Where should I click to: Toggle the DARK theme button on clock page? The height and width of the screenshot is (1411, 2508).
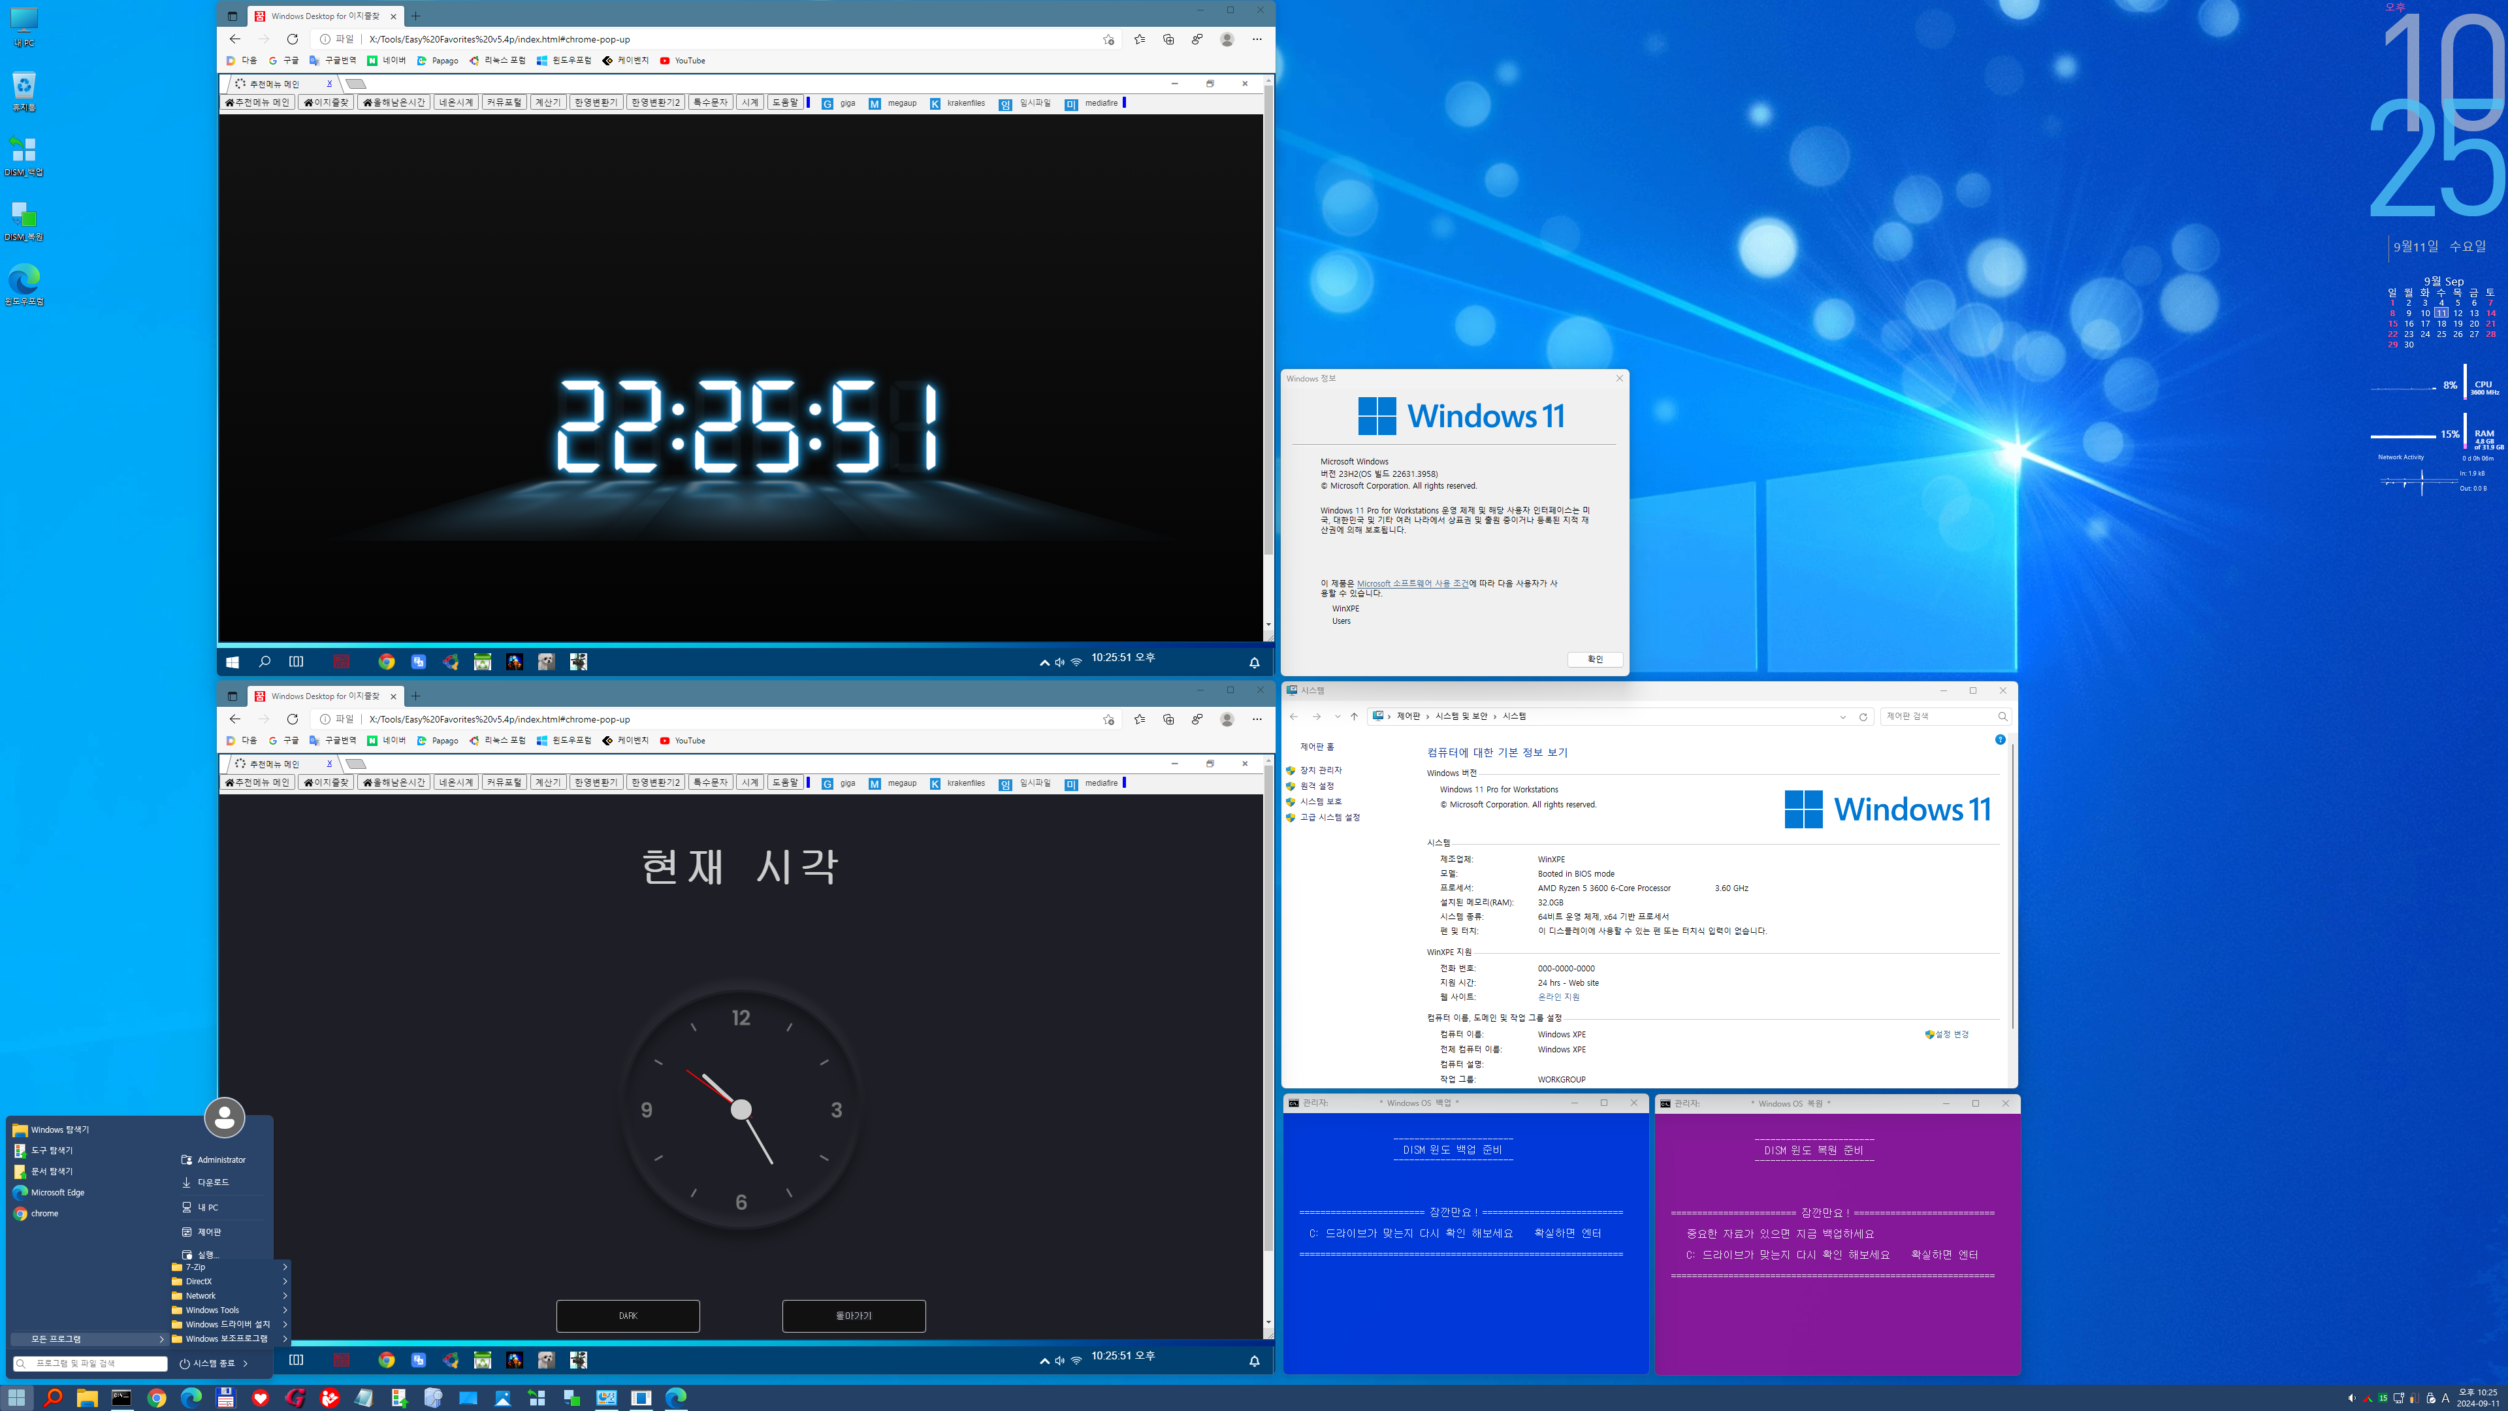click(628, 1316)
